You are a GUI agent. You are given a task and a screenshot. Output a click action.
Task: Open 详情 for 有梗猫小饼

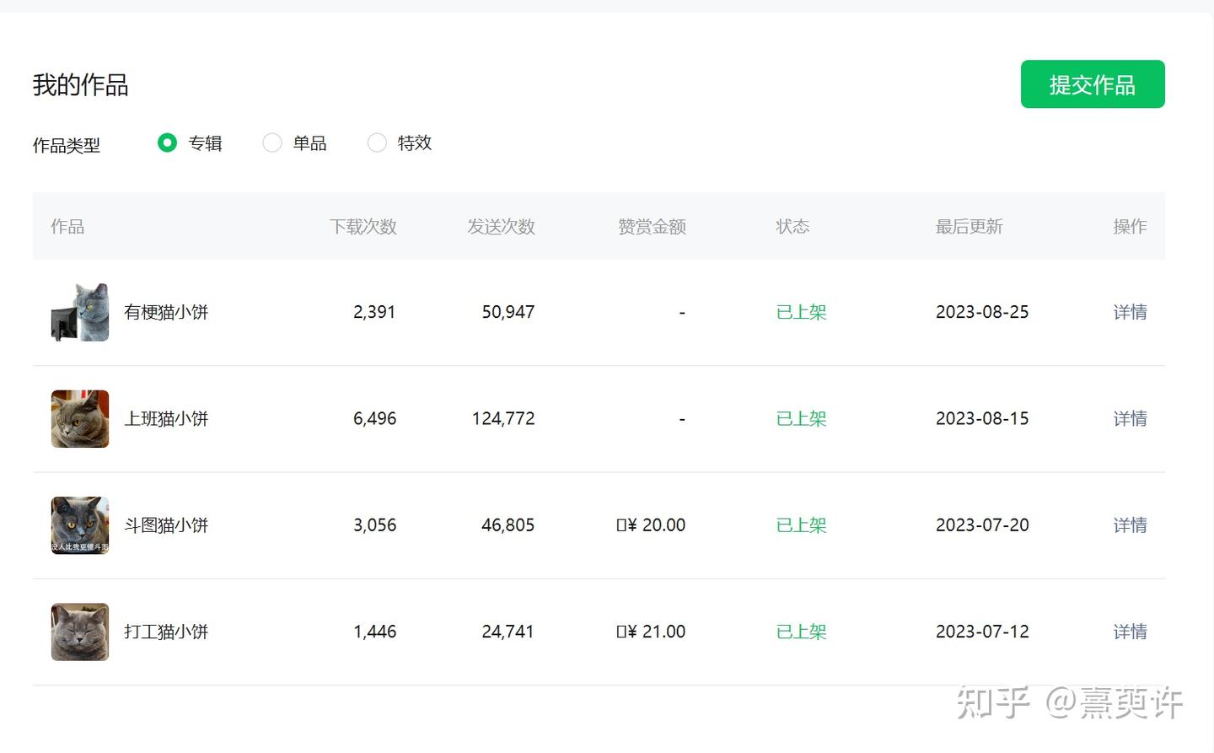tap(1130, 312)
